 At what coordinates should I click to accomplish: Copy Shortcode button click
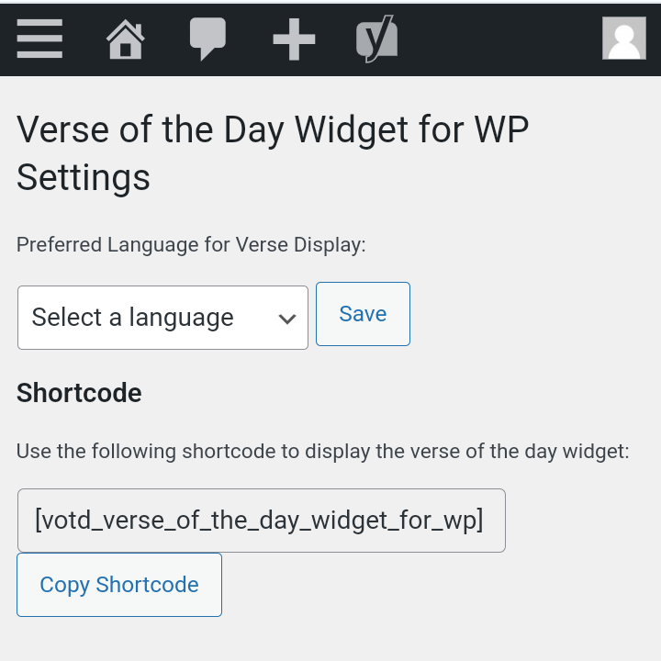coord(119,585)
